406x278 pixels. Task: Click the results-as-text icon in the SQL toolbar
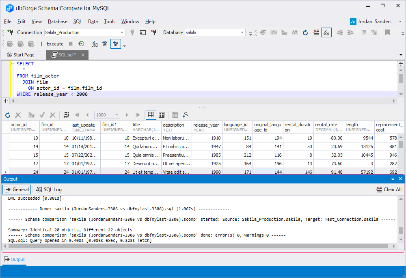105,44
